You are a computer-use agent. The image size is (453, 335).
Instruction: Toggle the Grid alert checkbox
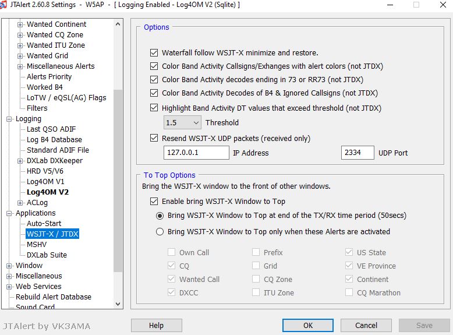256,265
